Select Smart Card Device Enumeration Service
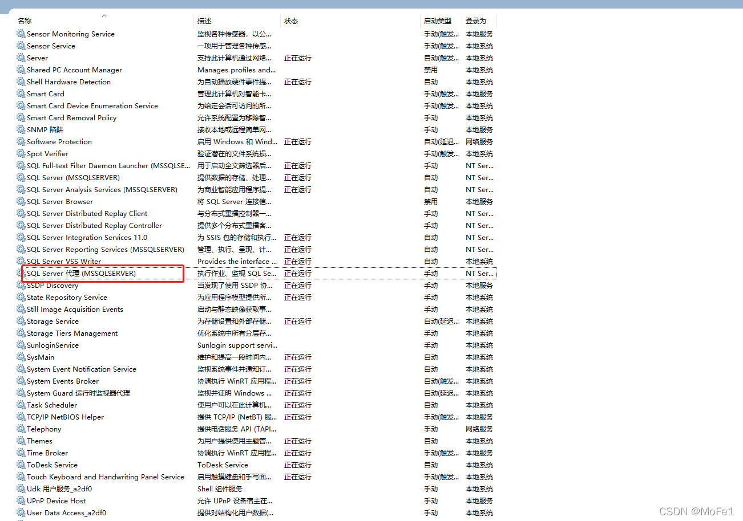 pos(92,105)
